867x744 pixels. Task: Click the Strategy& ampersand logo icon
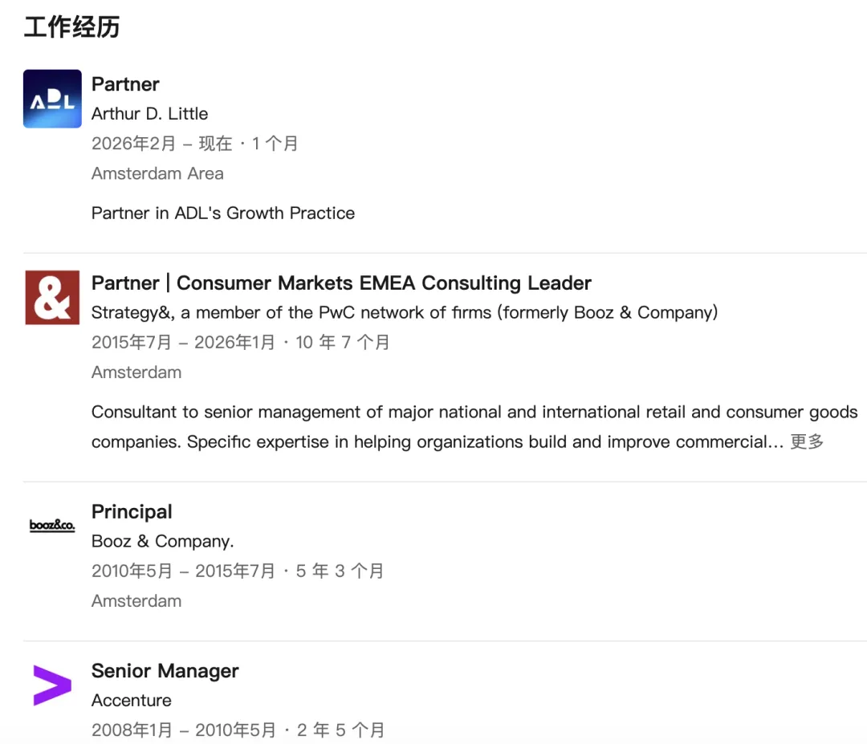pyautogui.click(x=52, y=297)
